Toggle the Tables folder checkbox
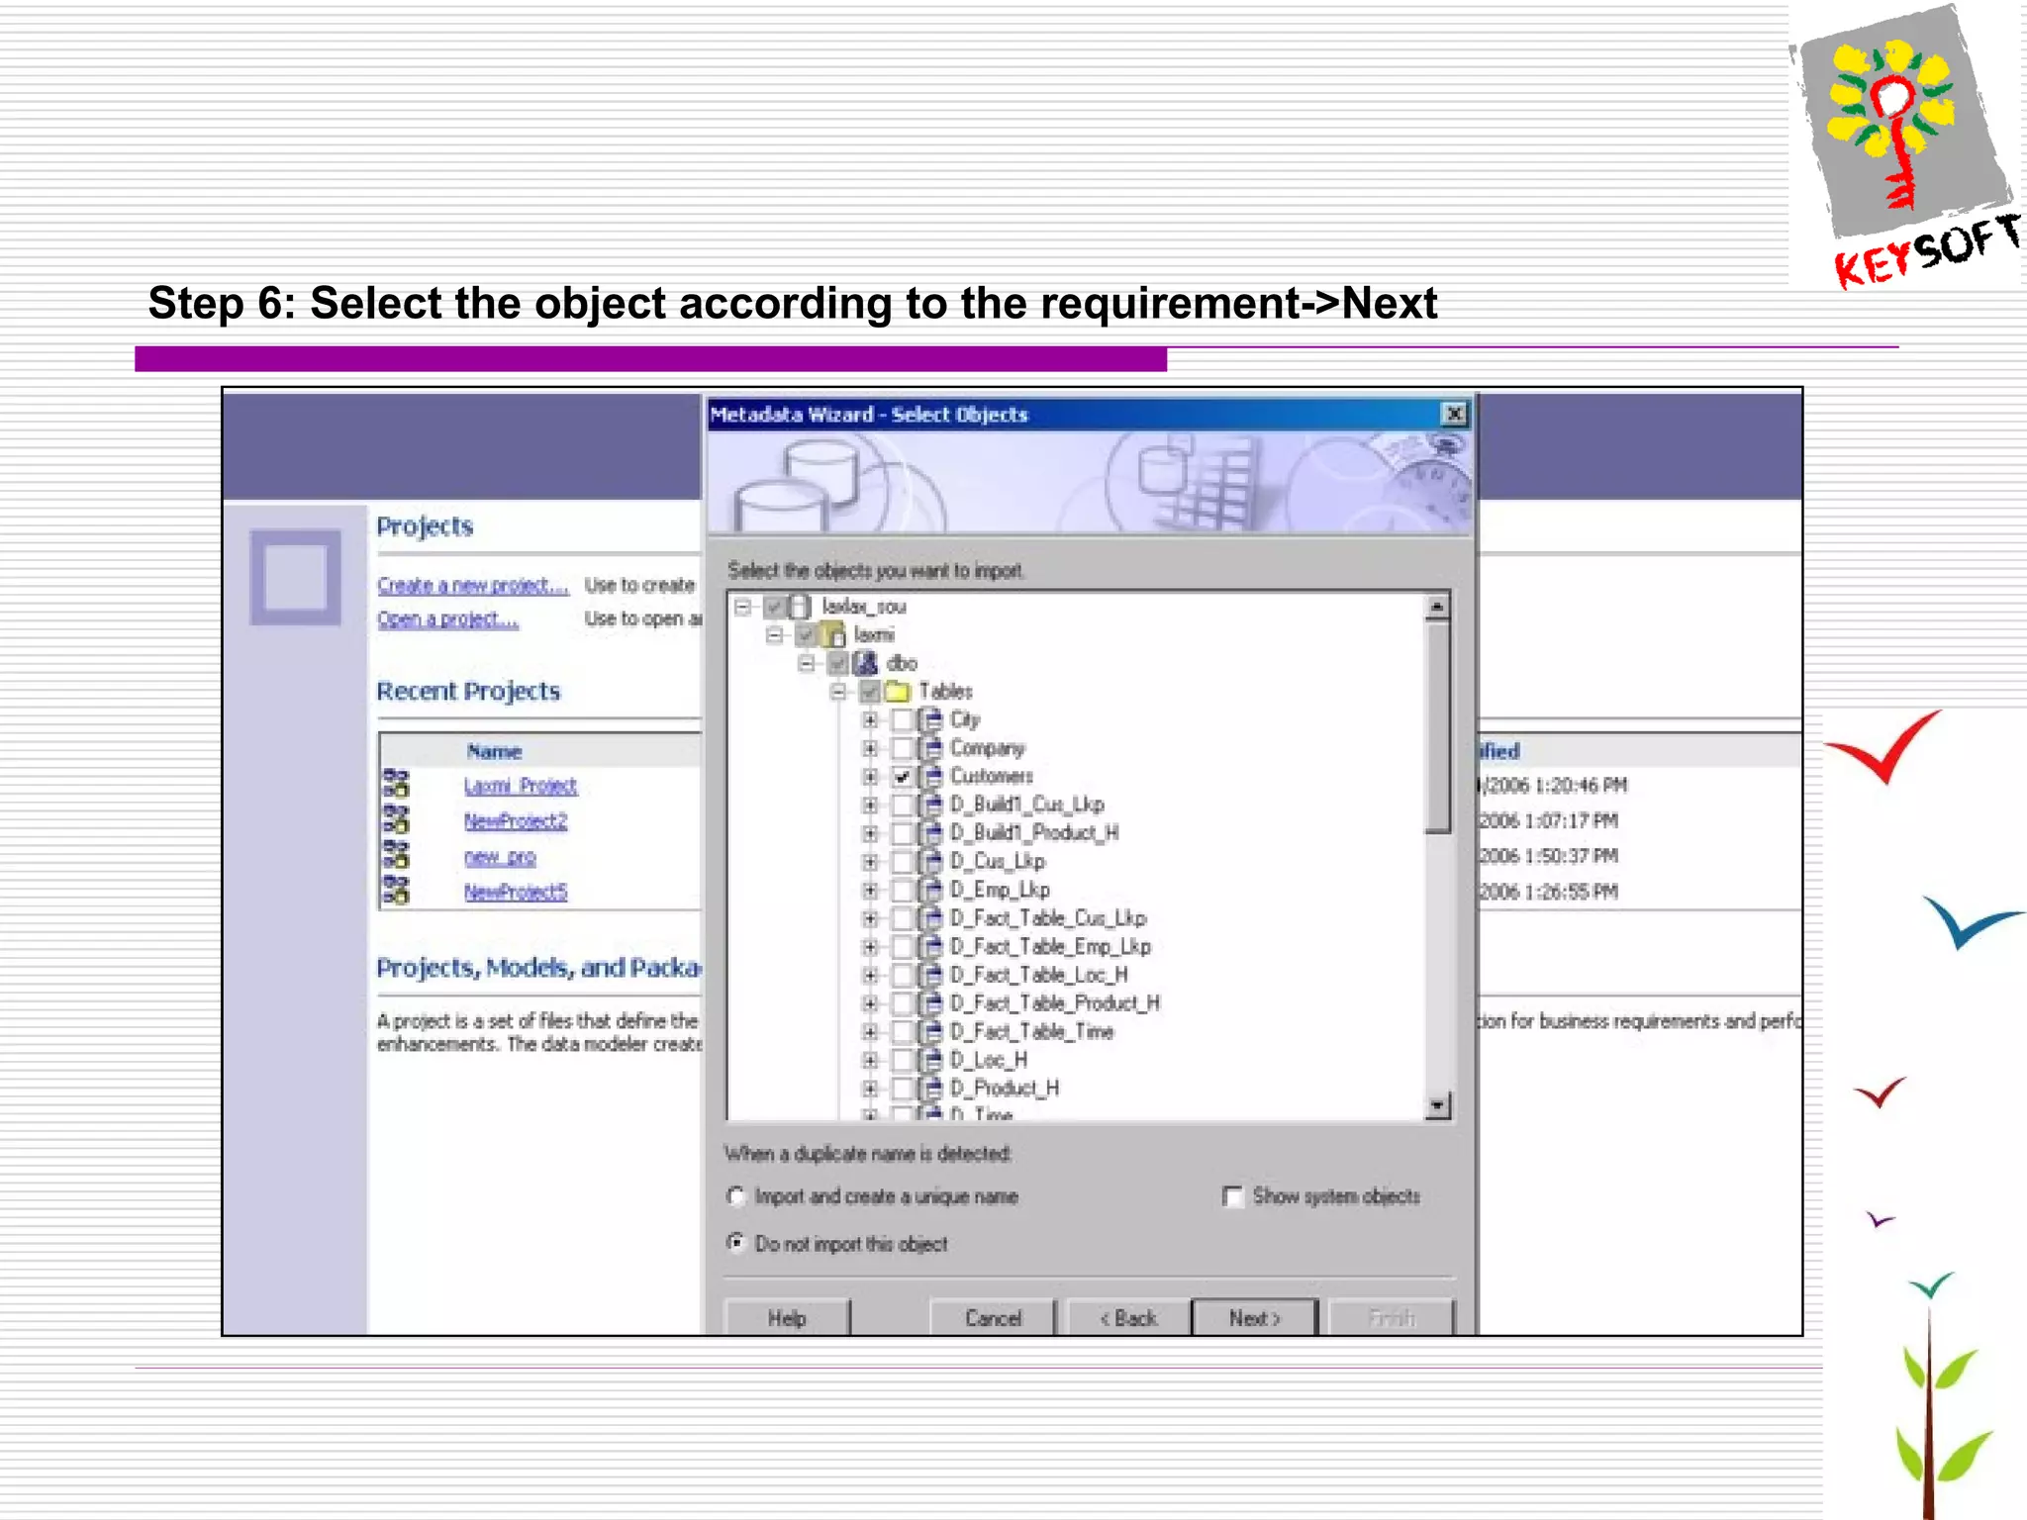Screen dimensions: 2027x1520 870,691
